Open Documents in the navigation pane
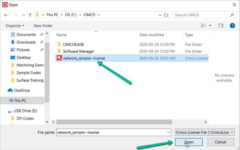Image resolution: width=240 pixels, height=150 pixels. [26, 35]
